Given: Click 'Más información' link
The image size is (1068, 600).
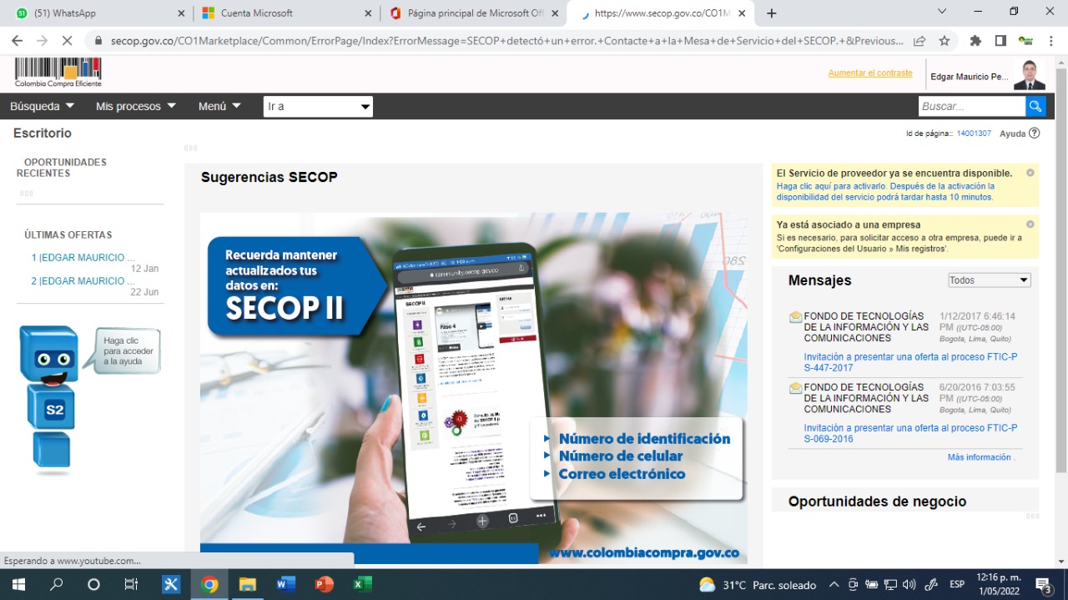Looking at the screenshot, I should 980,457.
